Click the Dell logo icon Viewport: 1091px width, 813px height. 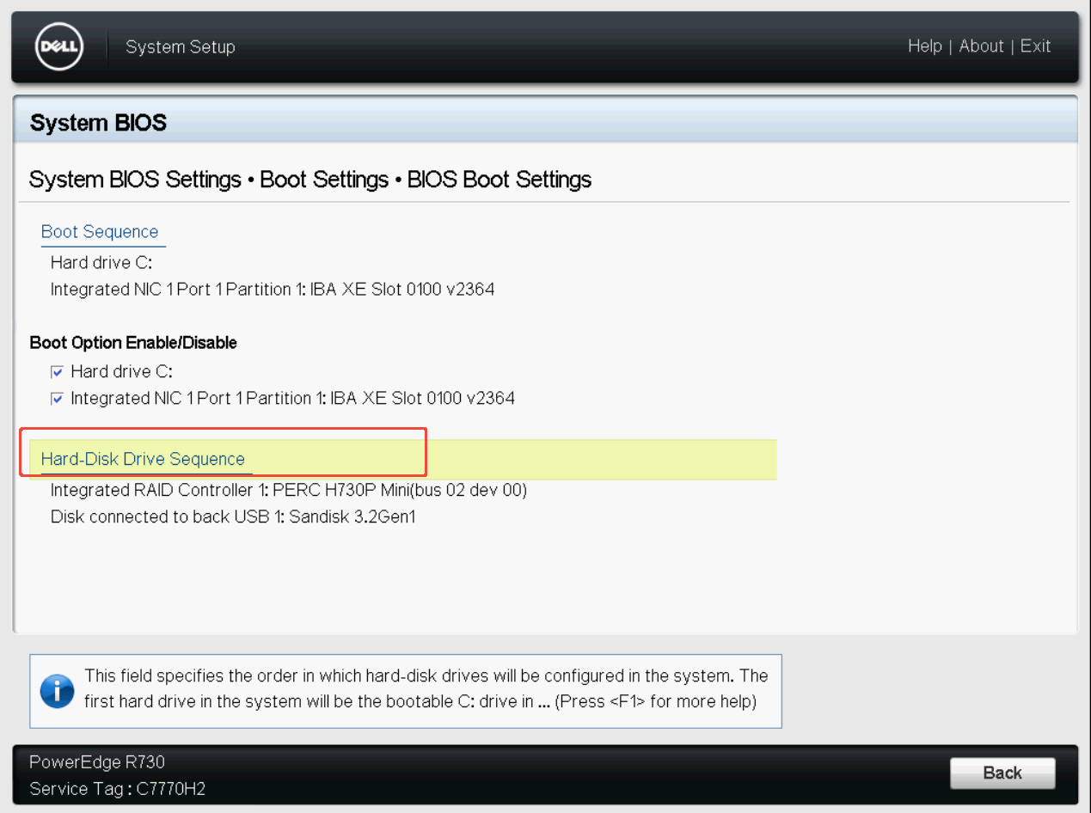point(59,46)
